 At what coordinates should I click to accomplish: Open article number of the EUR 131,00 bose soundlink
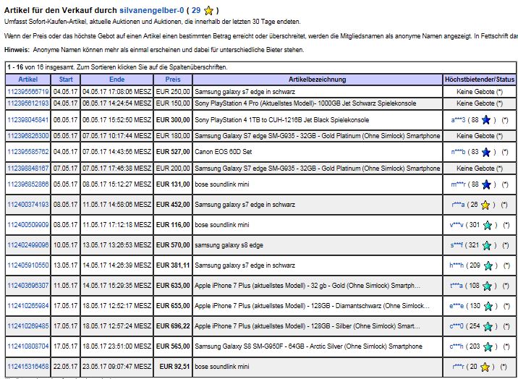27,184
